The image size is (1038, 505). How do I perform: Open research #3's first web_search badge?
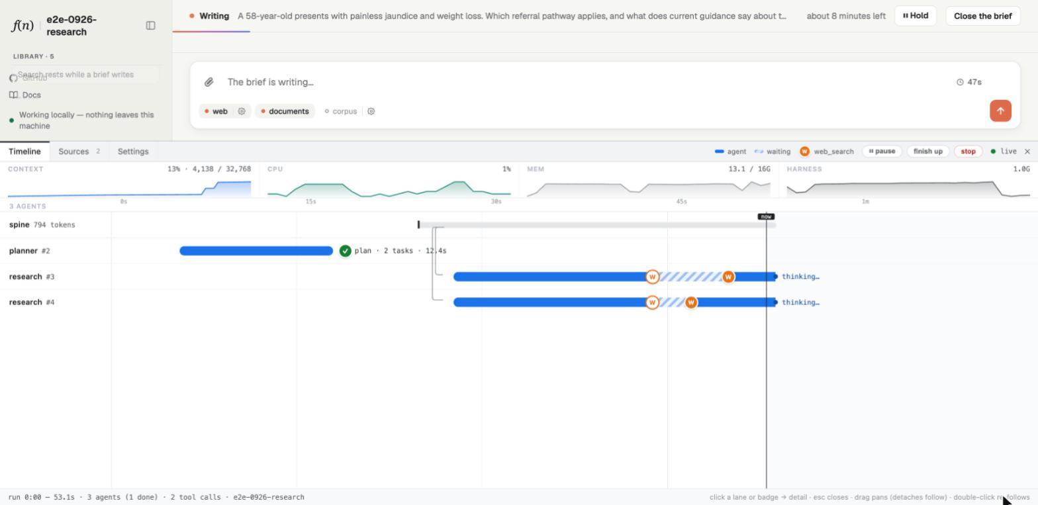(x=652, y=277)
